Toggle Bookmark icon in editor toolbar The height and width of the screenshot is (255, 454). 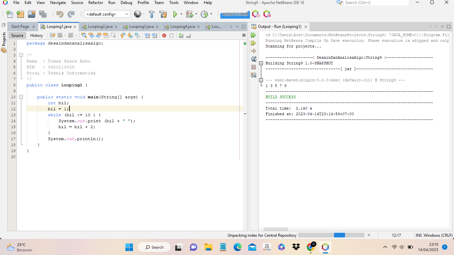pyautogui.click(x=138, y=36)
